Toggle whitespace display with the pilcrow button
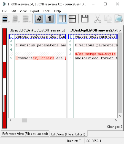Image resolution: width=124 pixels, height=144 pixels. (50, 19)
